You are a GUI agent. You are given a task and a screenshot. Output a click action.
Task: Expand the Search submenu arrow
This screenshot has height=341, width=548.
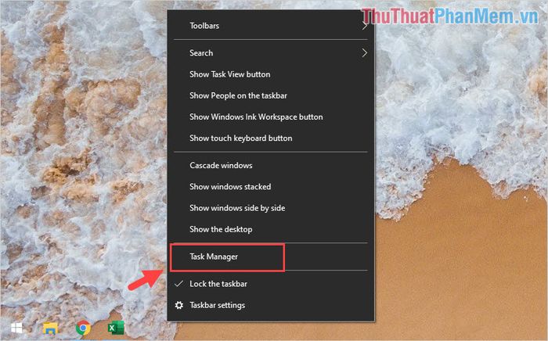click(x=365, y=53)
